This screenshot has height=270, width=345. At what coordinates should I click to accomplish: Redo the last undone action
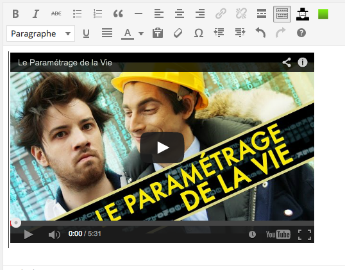coord(281,33)
